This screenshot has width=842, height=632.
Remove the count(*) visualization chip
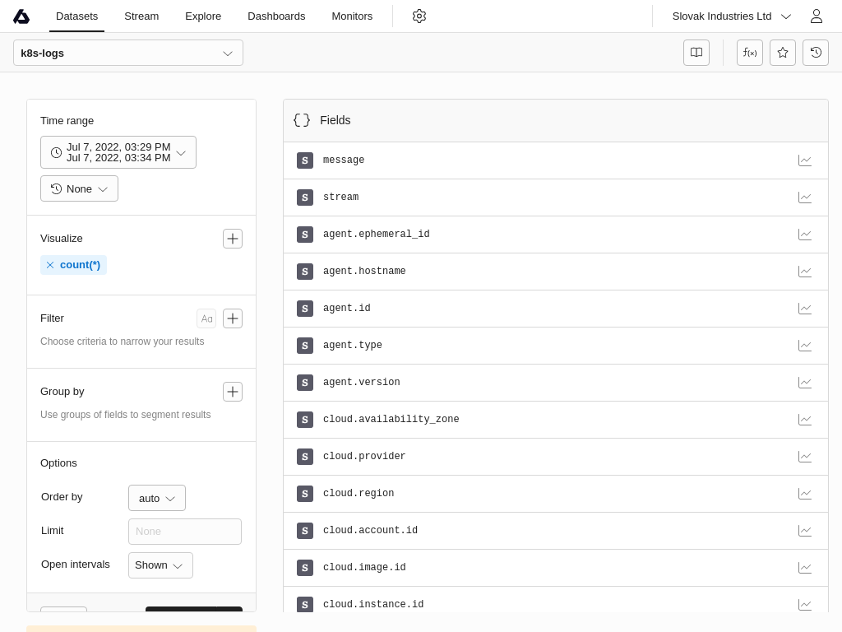[50, 265]
